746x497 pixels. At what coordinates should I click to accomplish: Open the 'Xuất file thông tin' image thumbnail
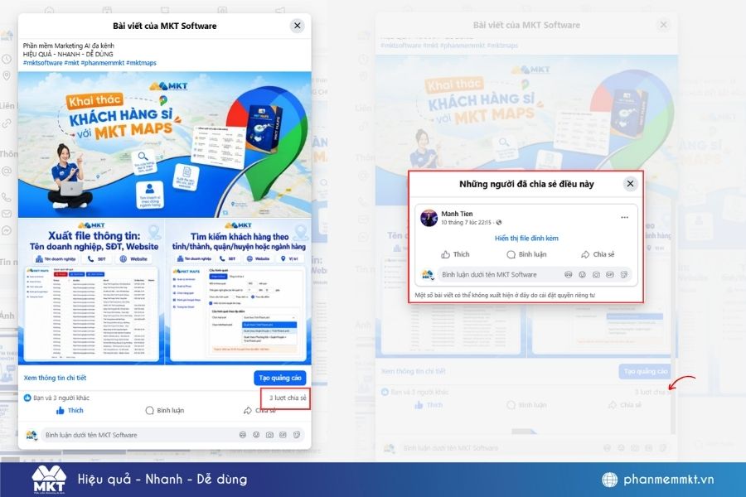pyautogui.click(x=91, y=292)
